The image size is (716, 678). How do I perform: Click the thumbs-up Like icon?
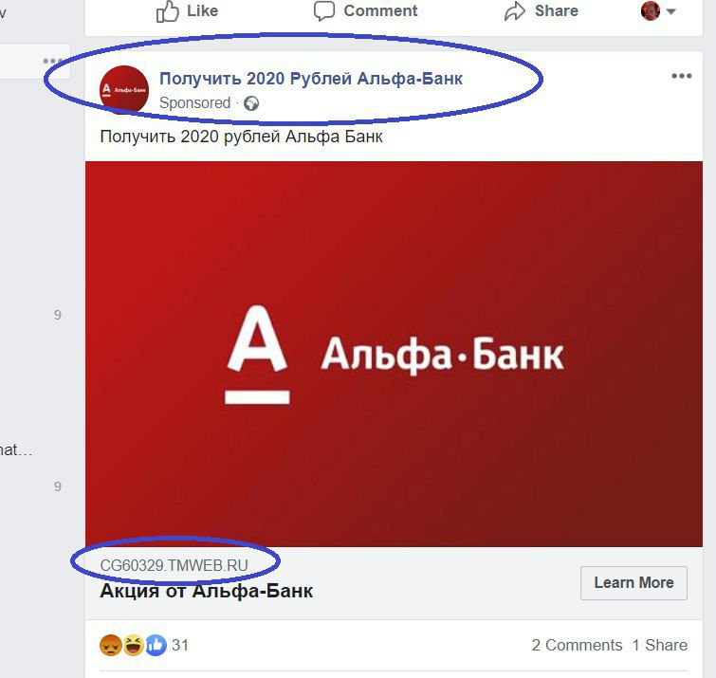(x=167, y=11)
